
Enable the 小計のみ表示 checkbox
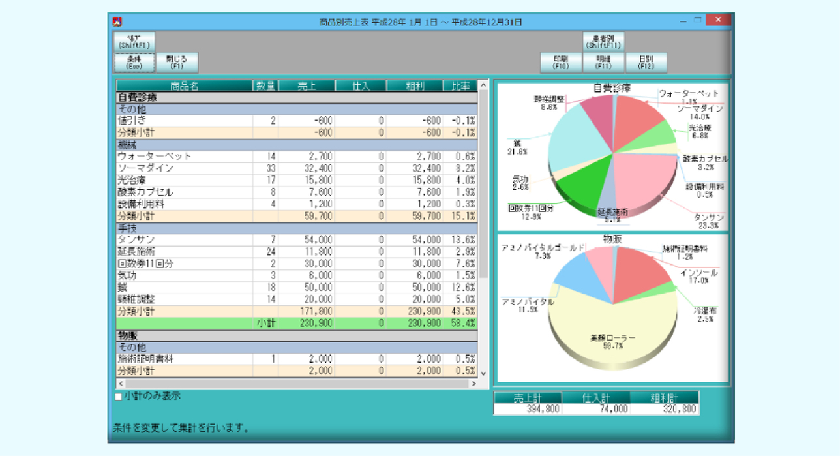coord(119,397)
